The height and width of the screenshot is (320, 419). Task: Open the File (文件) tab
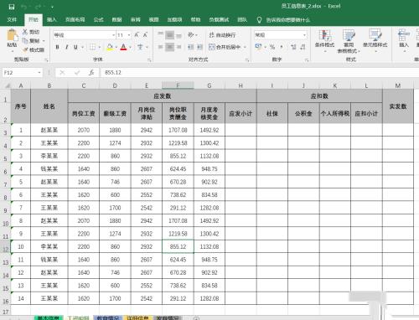12,19
